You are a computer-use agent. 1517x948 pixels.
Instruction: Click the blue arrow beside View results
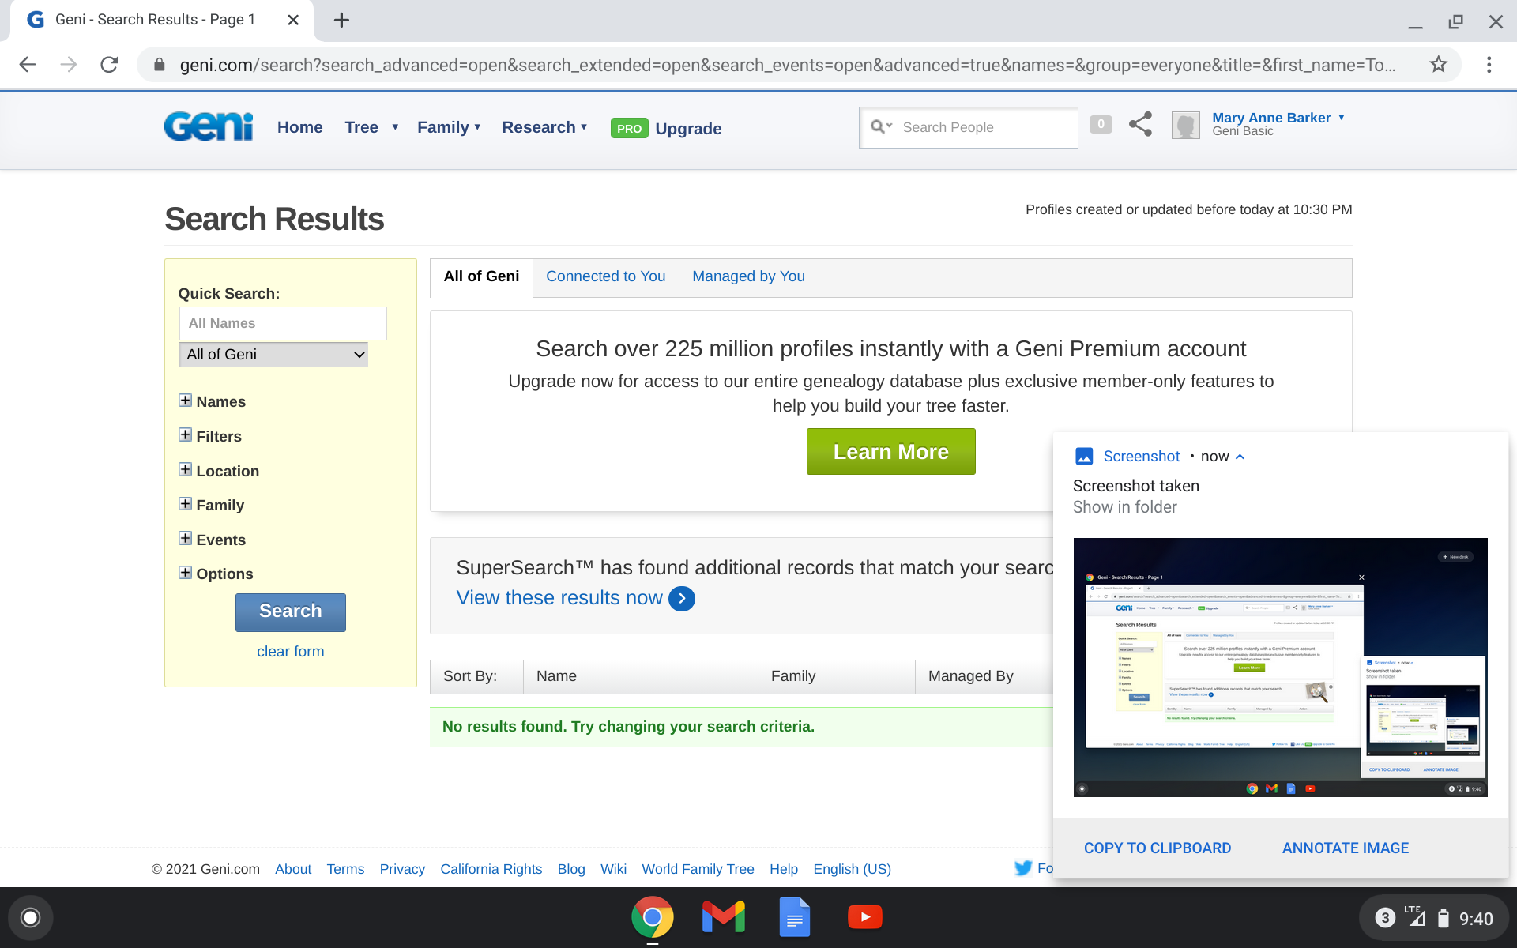(682, 599)
